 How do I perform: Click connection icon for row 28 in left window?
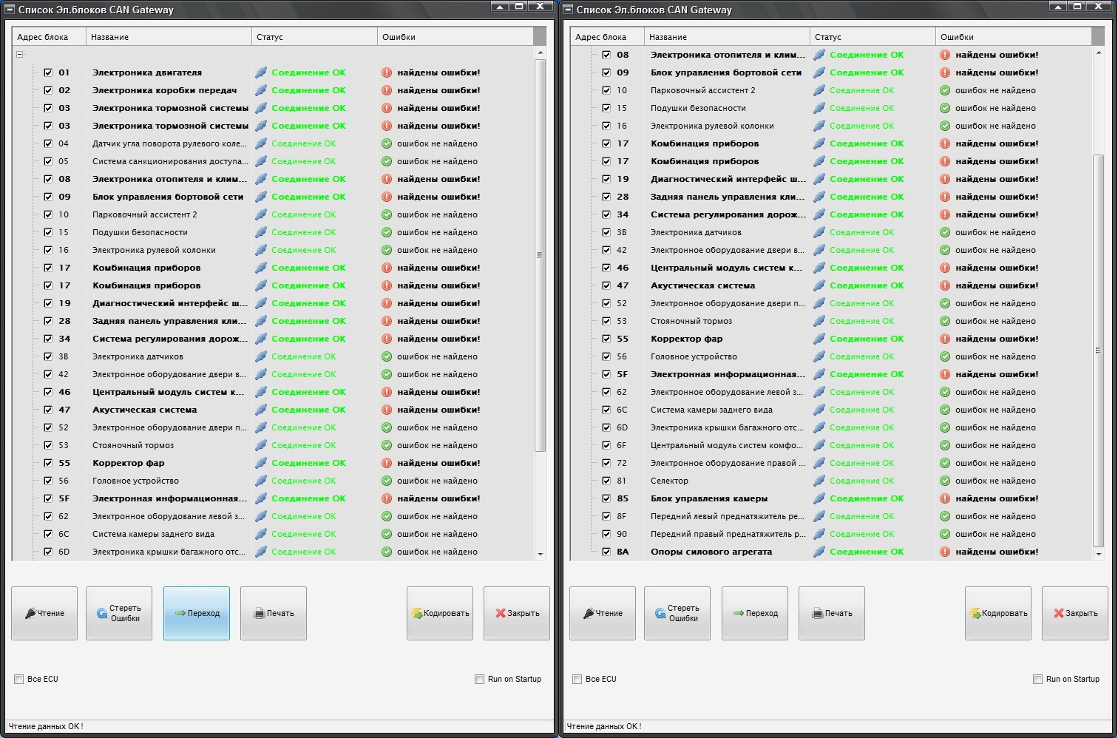point(261,321)
